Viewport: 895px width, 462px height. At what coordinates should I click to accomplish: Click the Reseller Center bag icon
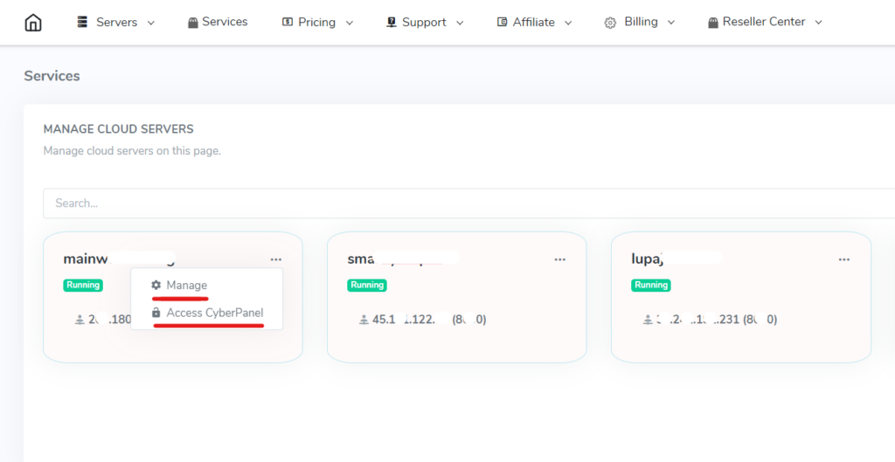pyautogui.click(x=713, y=22)
